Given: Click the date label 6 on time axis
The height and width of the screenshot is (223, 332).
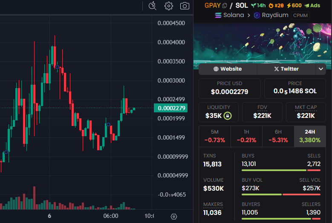Looking at the screenshot, I should click(x=49, y=216).
